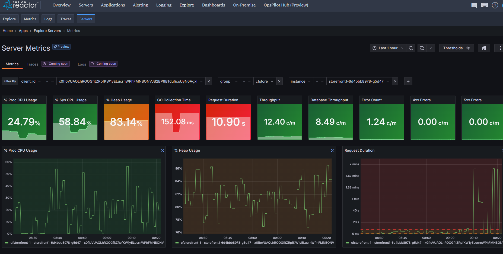Open the help question mark icon
503x254 pixels.
point(495,5)
